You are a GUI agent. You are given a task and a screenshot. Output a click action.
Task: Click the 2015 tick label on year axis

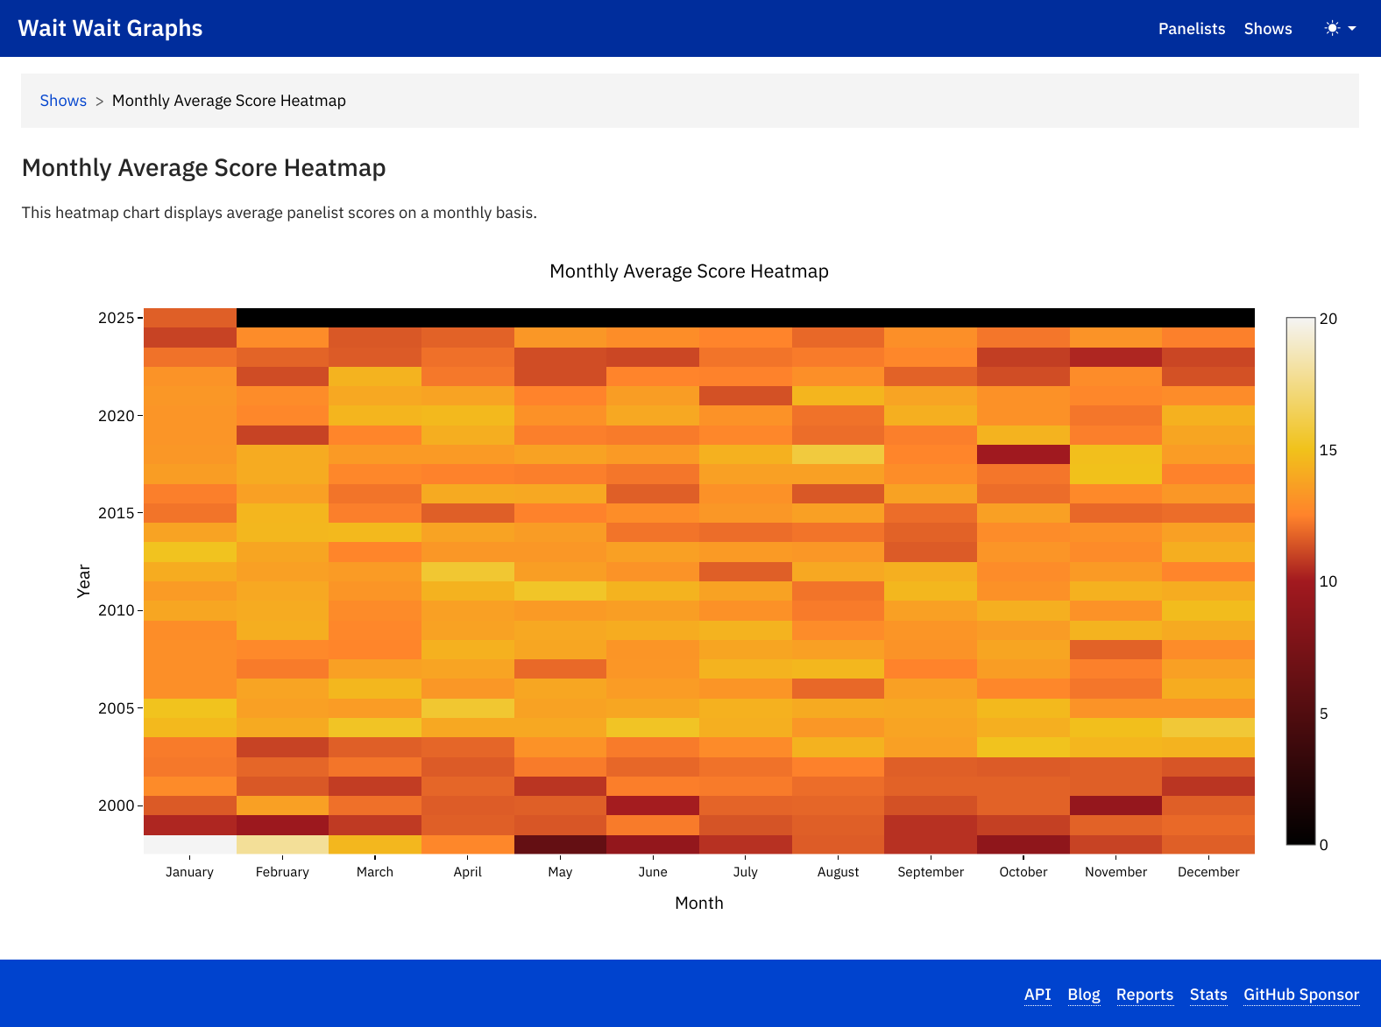[x=116, y=513]
